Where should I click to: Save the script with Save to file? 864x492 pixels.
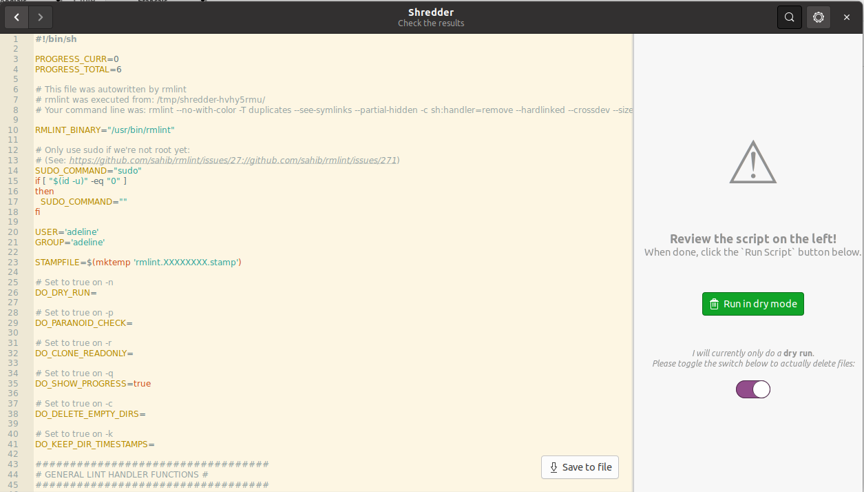[x=580, y=467]
